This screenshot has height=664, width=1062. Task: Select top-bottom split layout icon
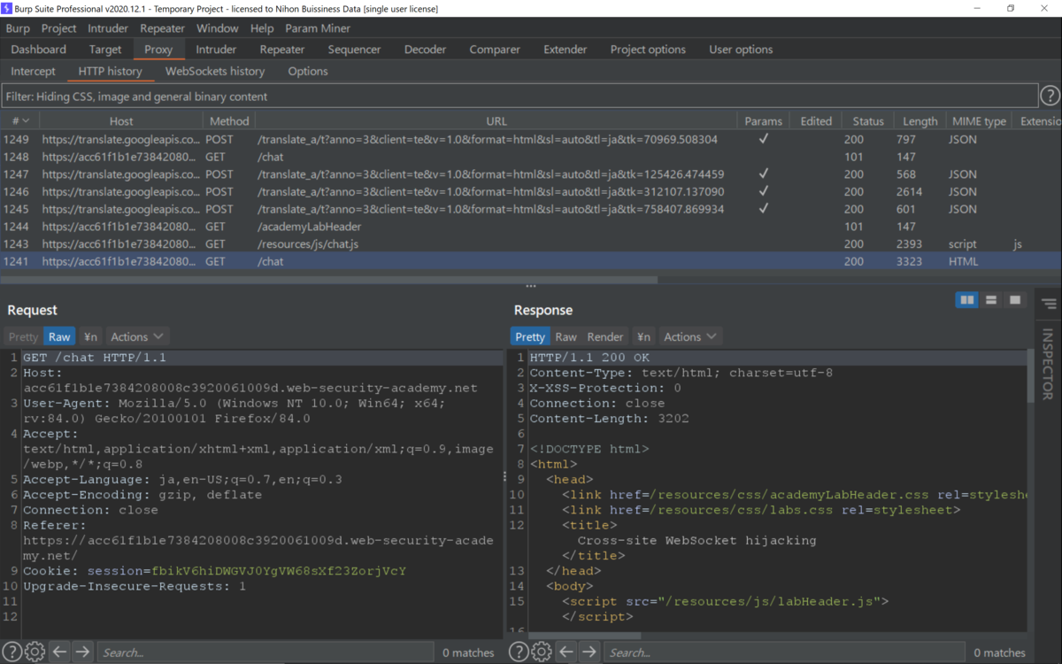[991, 300]
